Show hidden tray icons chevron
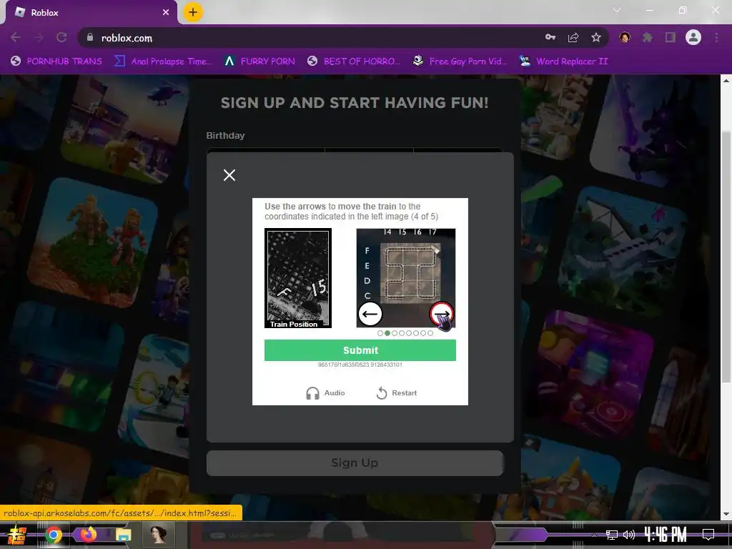This screenshot has height=549, width=732. (x=594, y=535)
